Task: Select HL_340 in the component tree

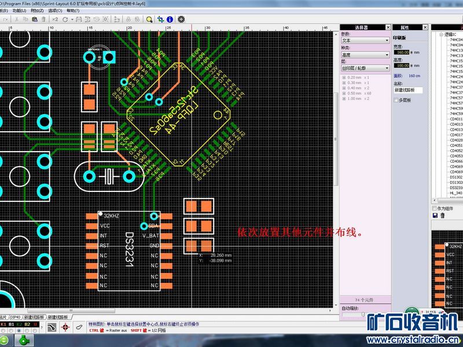Action: pos(456,193)
